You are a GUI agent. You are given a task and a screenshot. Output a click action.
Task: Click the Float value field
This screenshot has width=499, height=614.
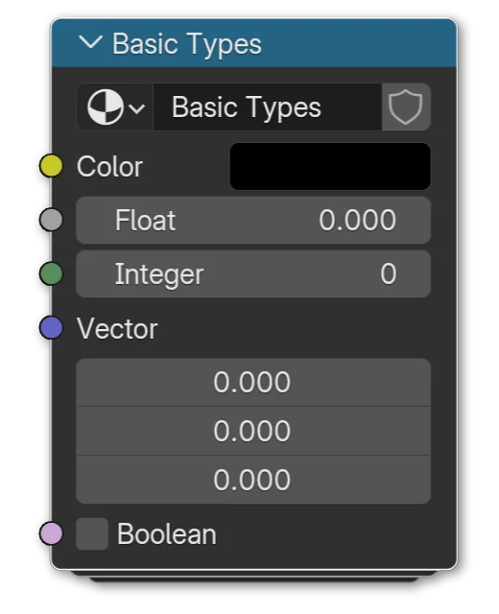click(x=253, y=220)
